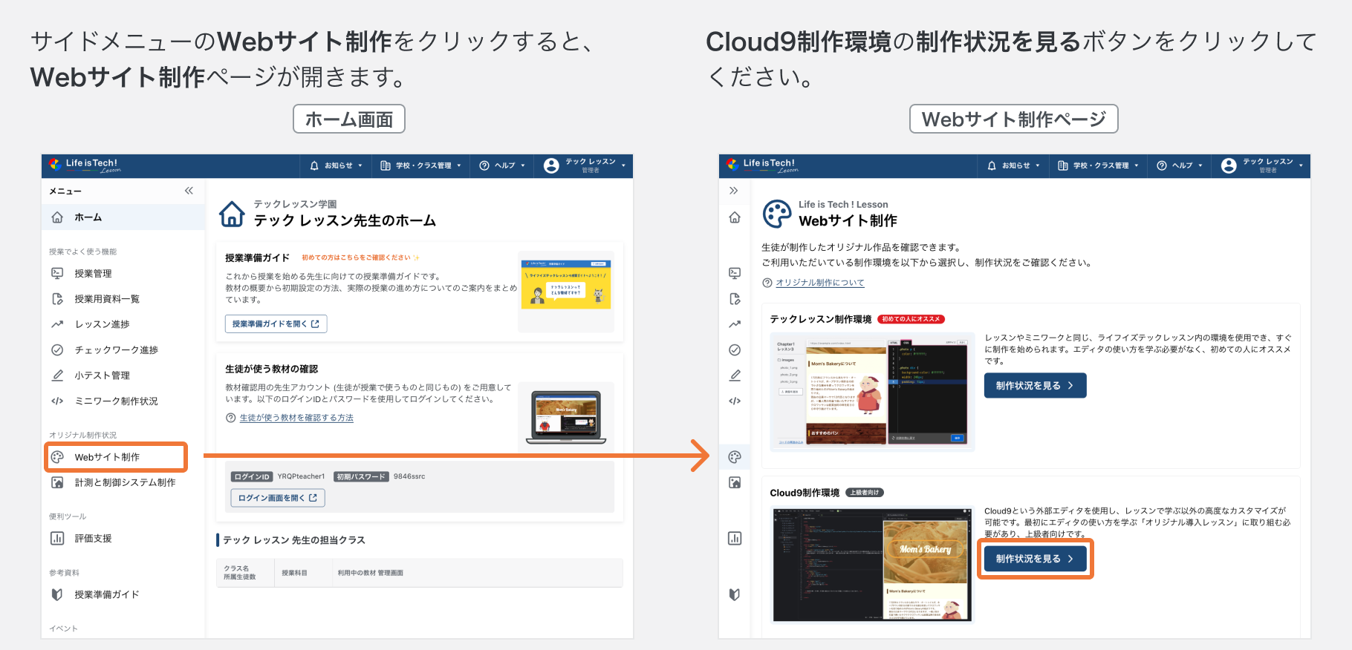The height and width of the screenshot is (650, 1352).
Task: Select 小テスト管理 in the sidebar
Action: (x=123, y=375)
